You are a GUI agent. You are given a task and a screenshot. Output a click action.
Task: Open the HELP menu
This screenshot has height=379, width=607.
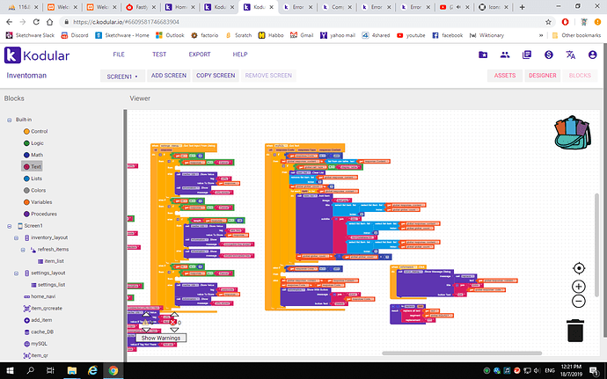click(x=240, y=55)
